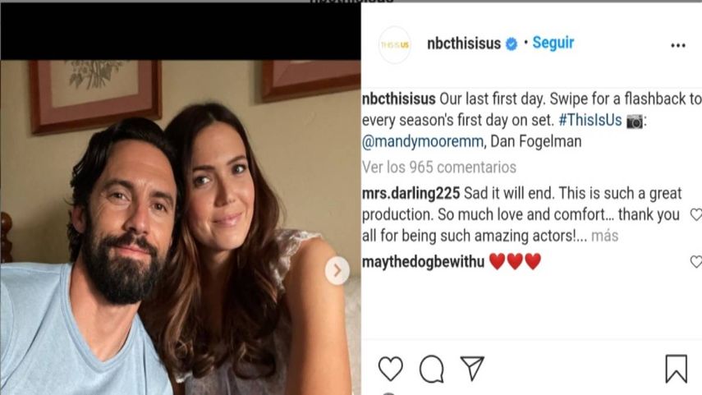Image resolution: width=702 pixels, height=395 pixels.
Task: Like the post with the heart icon
Action: click(x=391, y=370)
